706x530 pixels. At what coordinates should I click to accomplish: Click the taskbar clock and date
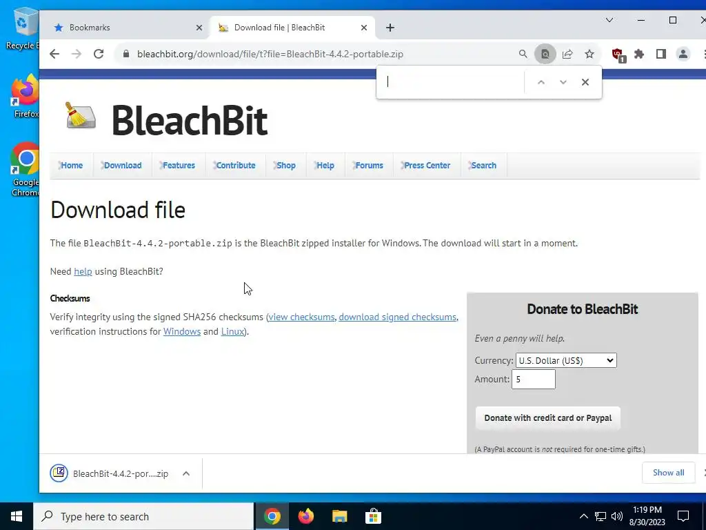tap(647, 516)
